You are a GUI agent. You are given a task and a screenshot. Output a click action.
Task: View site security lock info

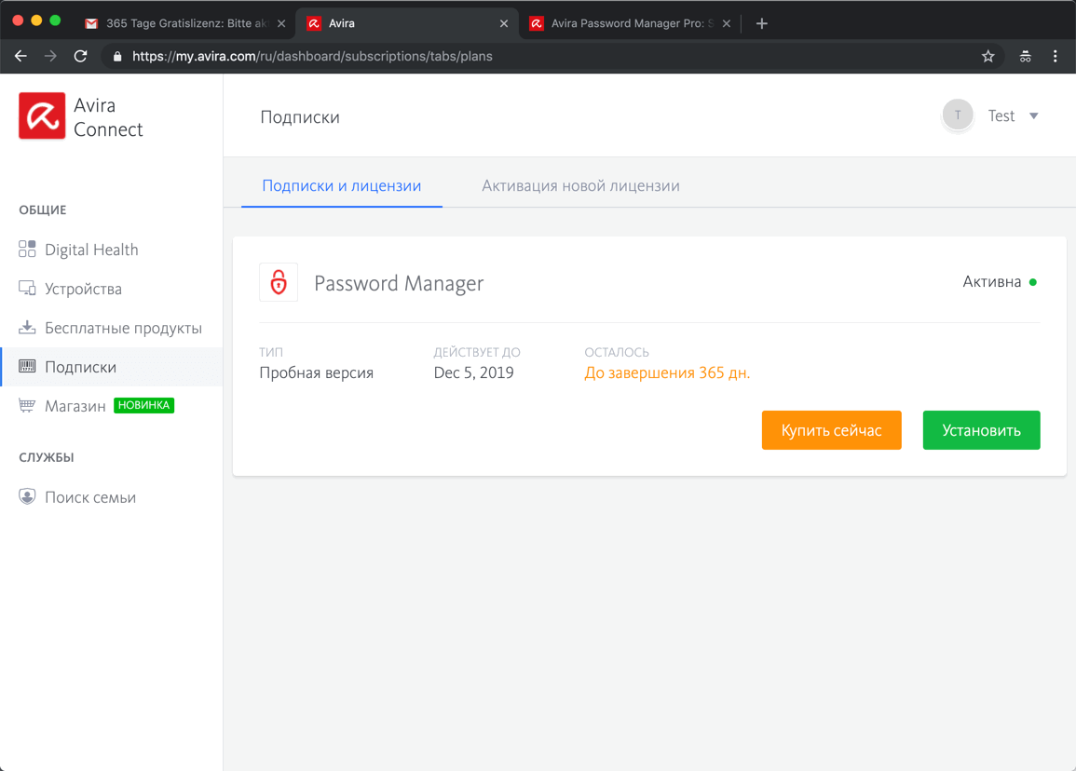coord(117,56)
